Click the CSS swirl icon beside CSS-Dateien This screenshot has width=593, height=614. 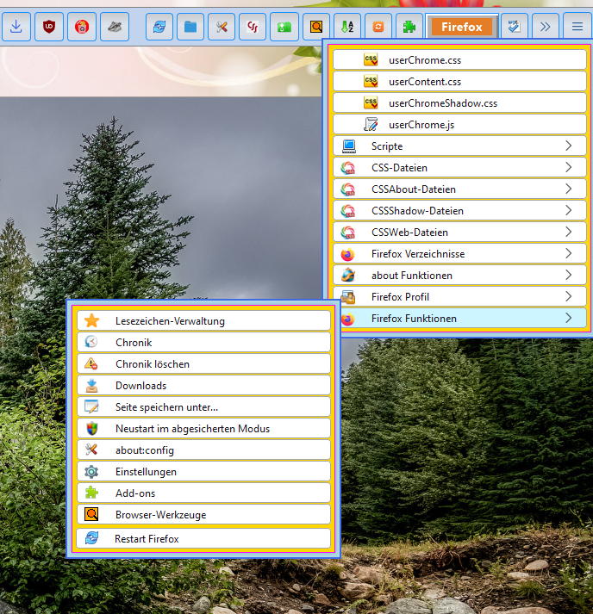pos(348,168)
